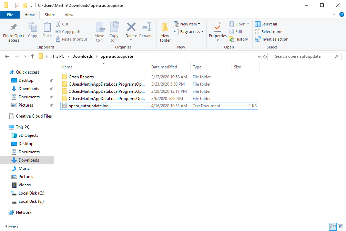Collapse the ribbon with the chevron
The height and width of the screenshot is (231, 346).
[x=334, y=14]
